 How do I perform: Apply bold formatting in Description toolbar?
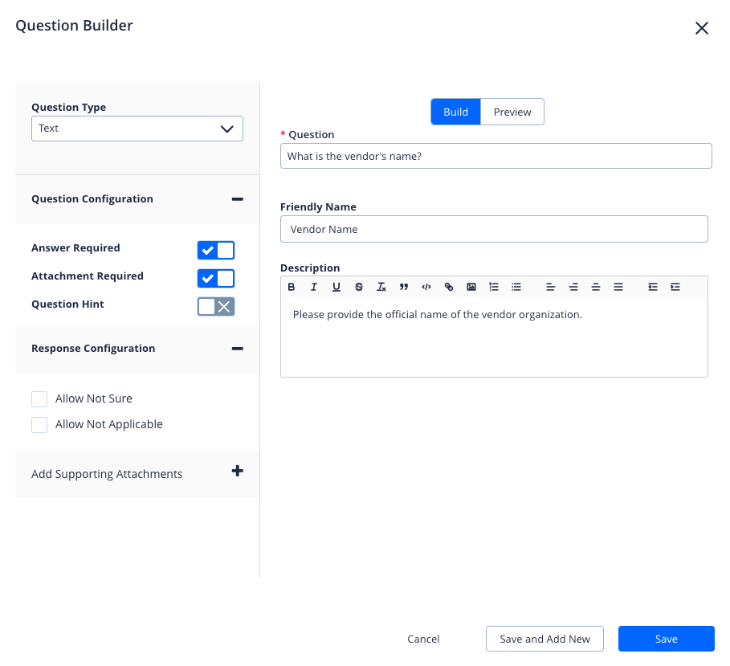click(292, 287)
